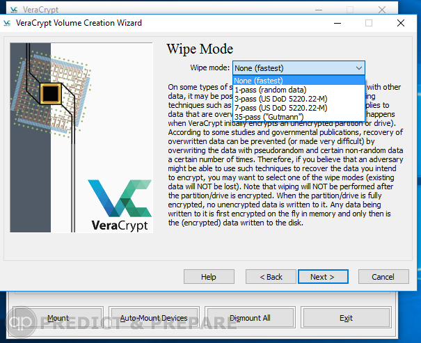Click the Help button

[209, 277]
